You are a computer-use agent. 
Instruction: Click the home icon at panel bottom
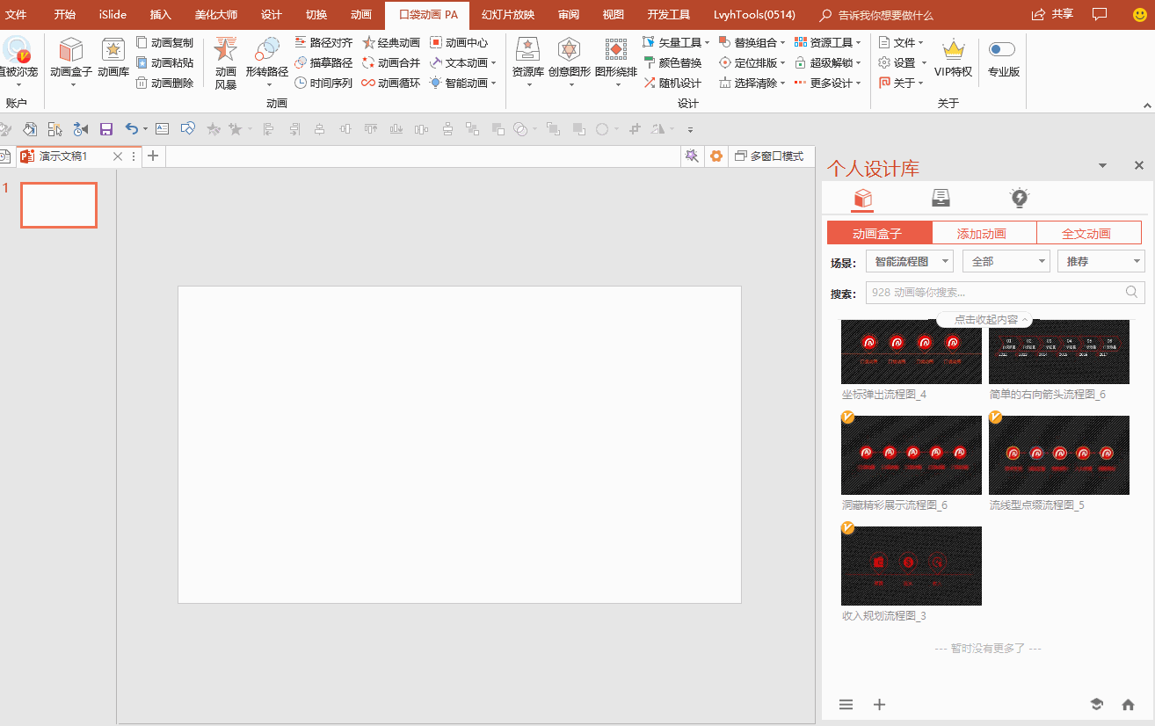[1129, 705]
